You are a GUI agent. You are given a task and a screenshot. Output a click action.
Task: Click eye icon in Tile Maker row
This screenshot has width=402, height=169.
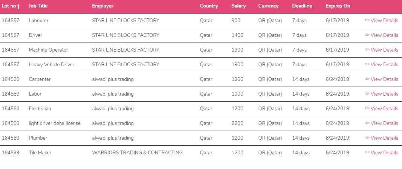pos(367,153)
